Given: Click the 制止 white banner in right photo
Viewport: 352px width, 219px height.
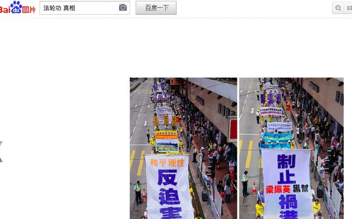Looking at the screenshot, I should tap(286, 182).
